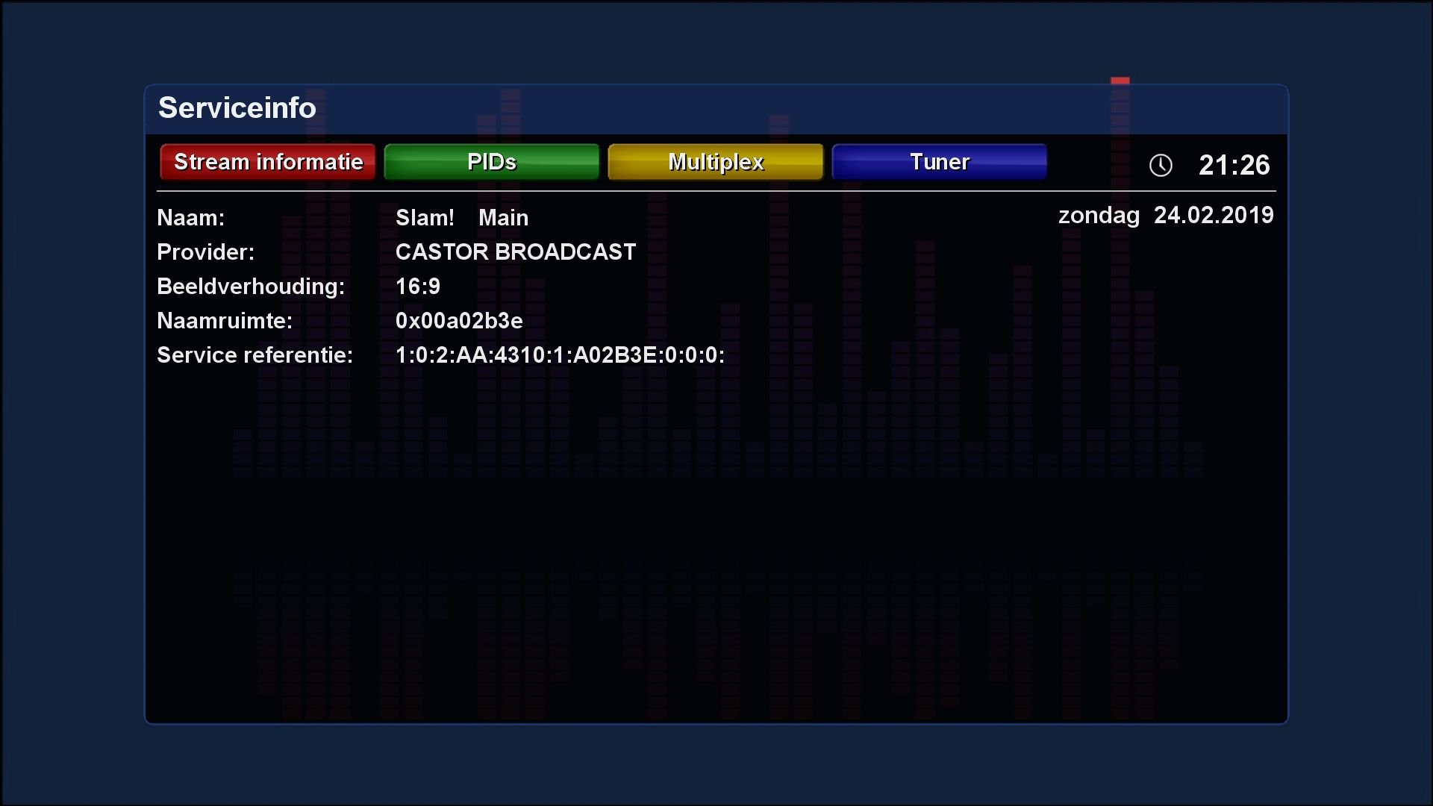Image resolution: width=1433 pixels, height=806 pixels.
Task: Open the PIDs view
Action: tap(491, 161)
